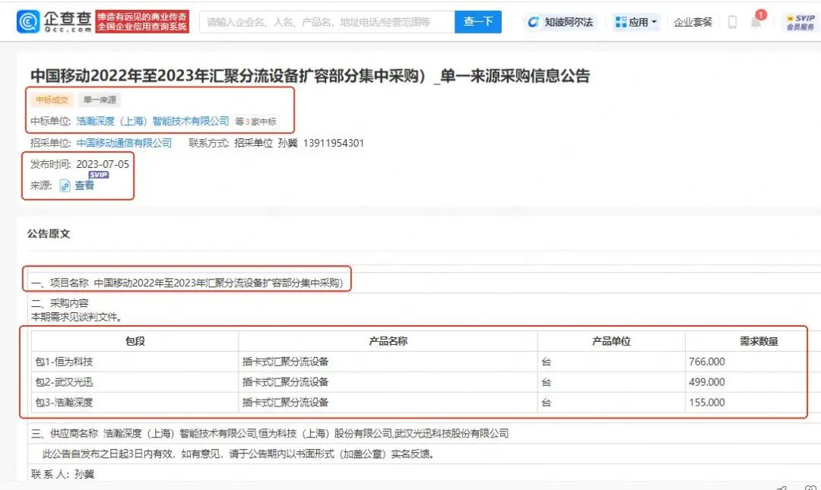Click 查看 to view source
Screen dimensions: 821x490
(84, 185)
